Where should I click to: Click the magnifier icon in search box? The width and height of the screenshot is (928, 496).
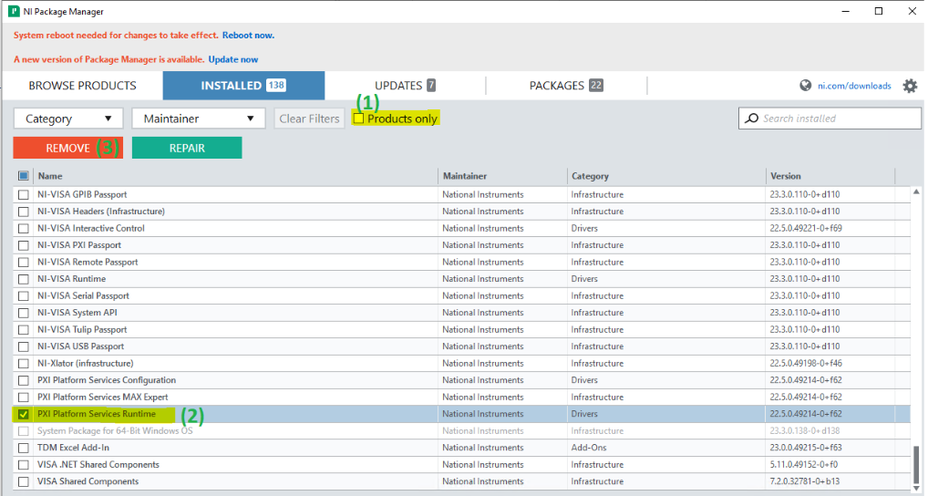coord(751,119)
